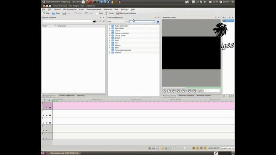
Task: Click the Copy toolbar button
Action: [x=100, y=13]
